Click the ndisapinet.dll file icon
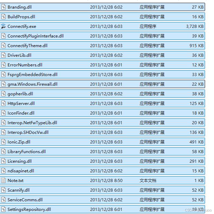This screenshot has height=214, width=214. pyautogui.click(x=3, y=171)
